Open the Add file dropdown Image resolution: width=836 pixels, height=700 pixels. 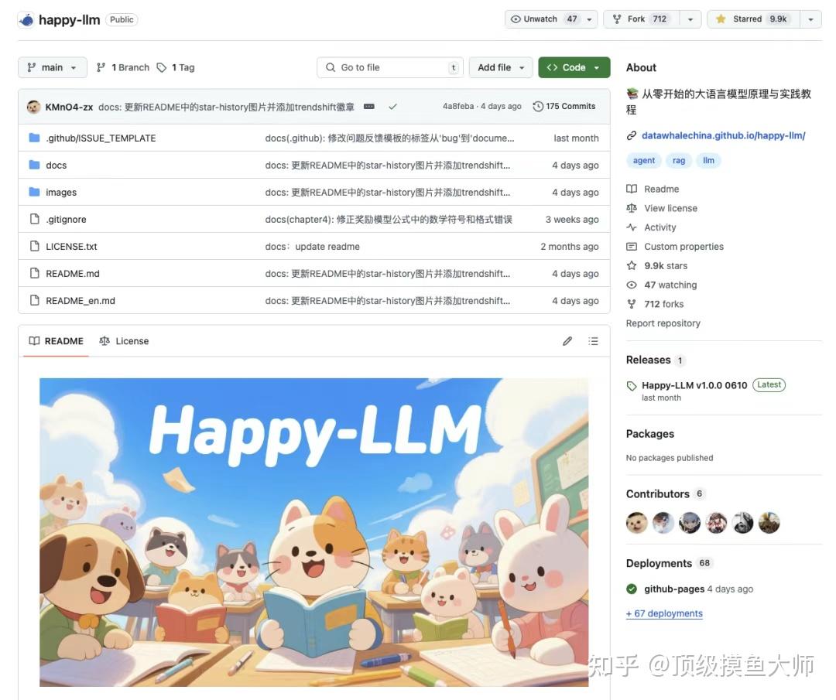tap(500, 67)
